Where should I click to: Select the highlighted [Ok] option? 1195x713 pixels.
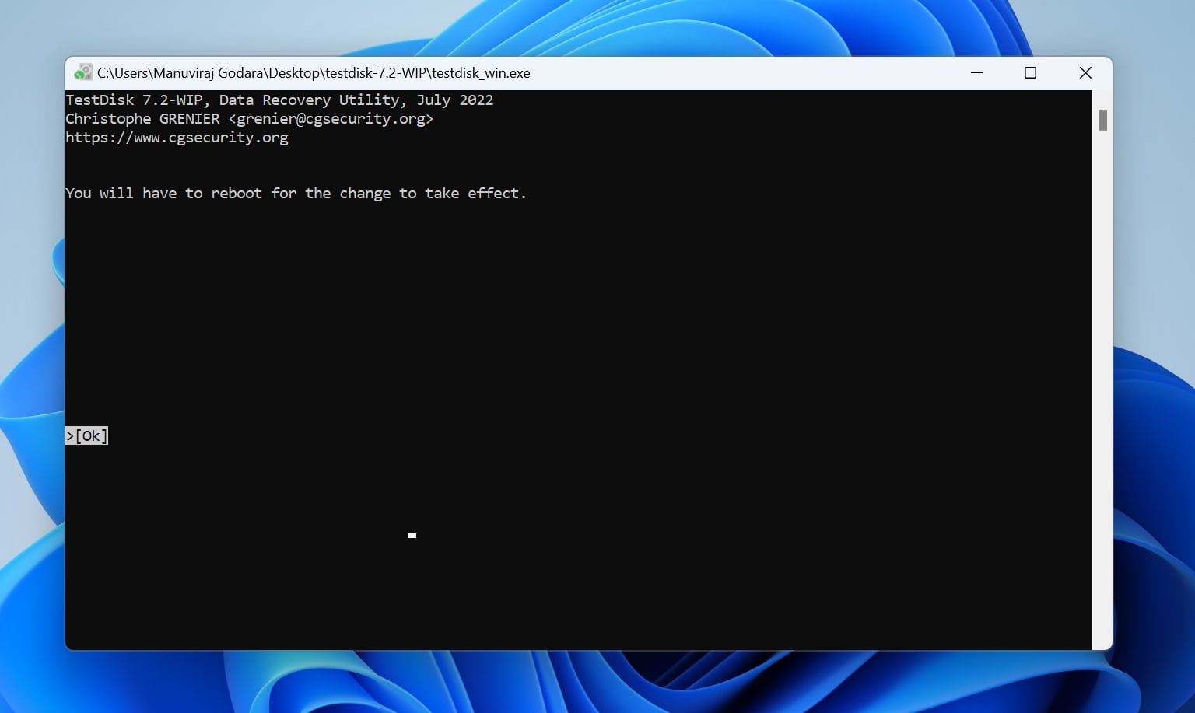tap(87, 435)
